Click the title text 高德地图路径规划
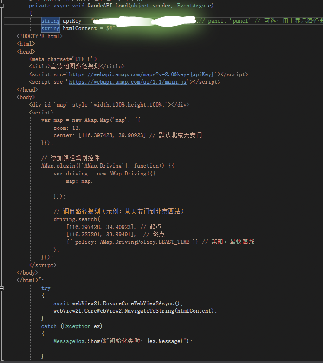This screenshot has height=363, width=323. [75, 67]
